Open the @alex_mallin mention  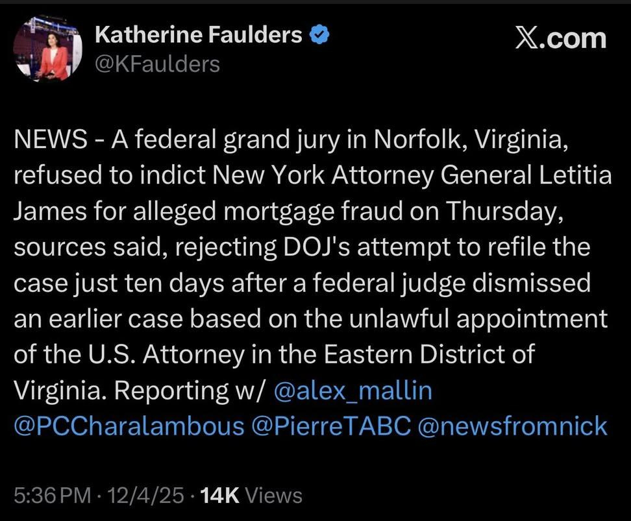353,390
